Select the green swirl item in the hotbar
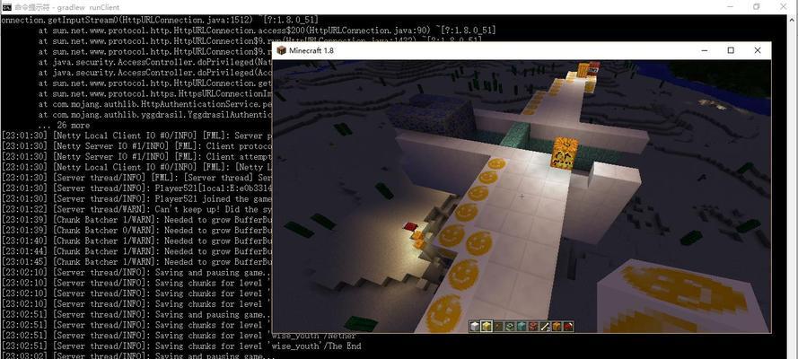 coord(510,327)
